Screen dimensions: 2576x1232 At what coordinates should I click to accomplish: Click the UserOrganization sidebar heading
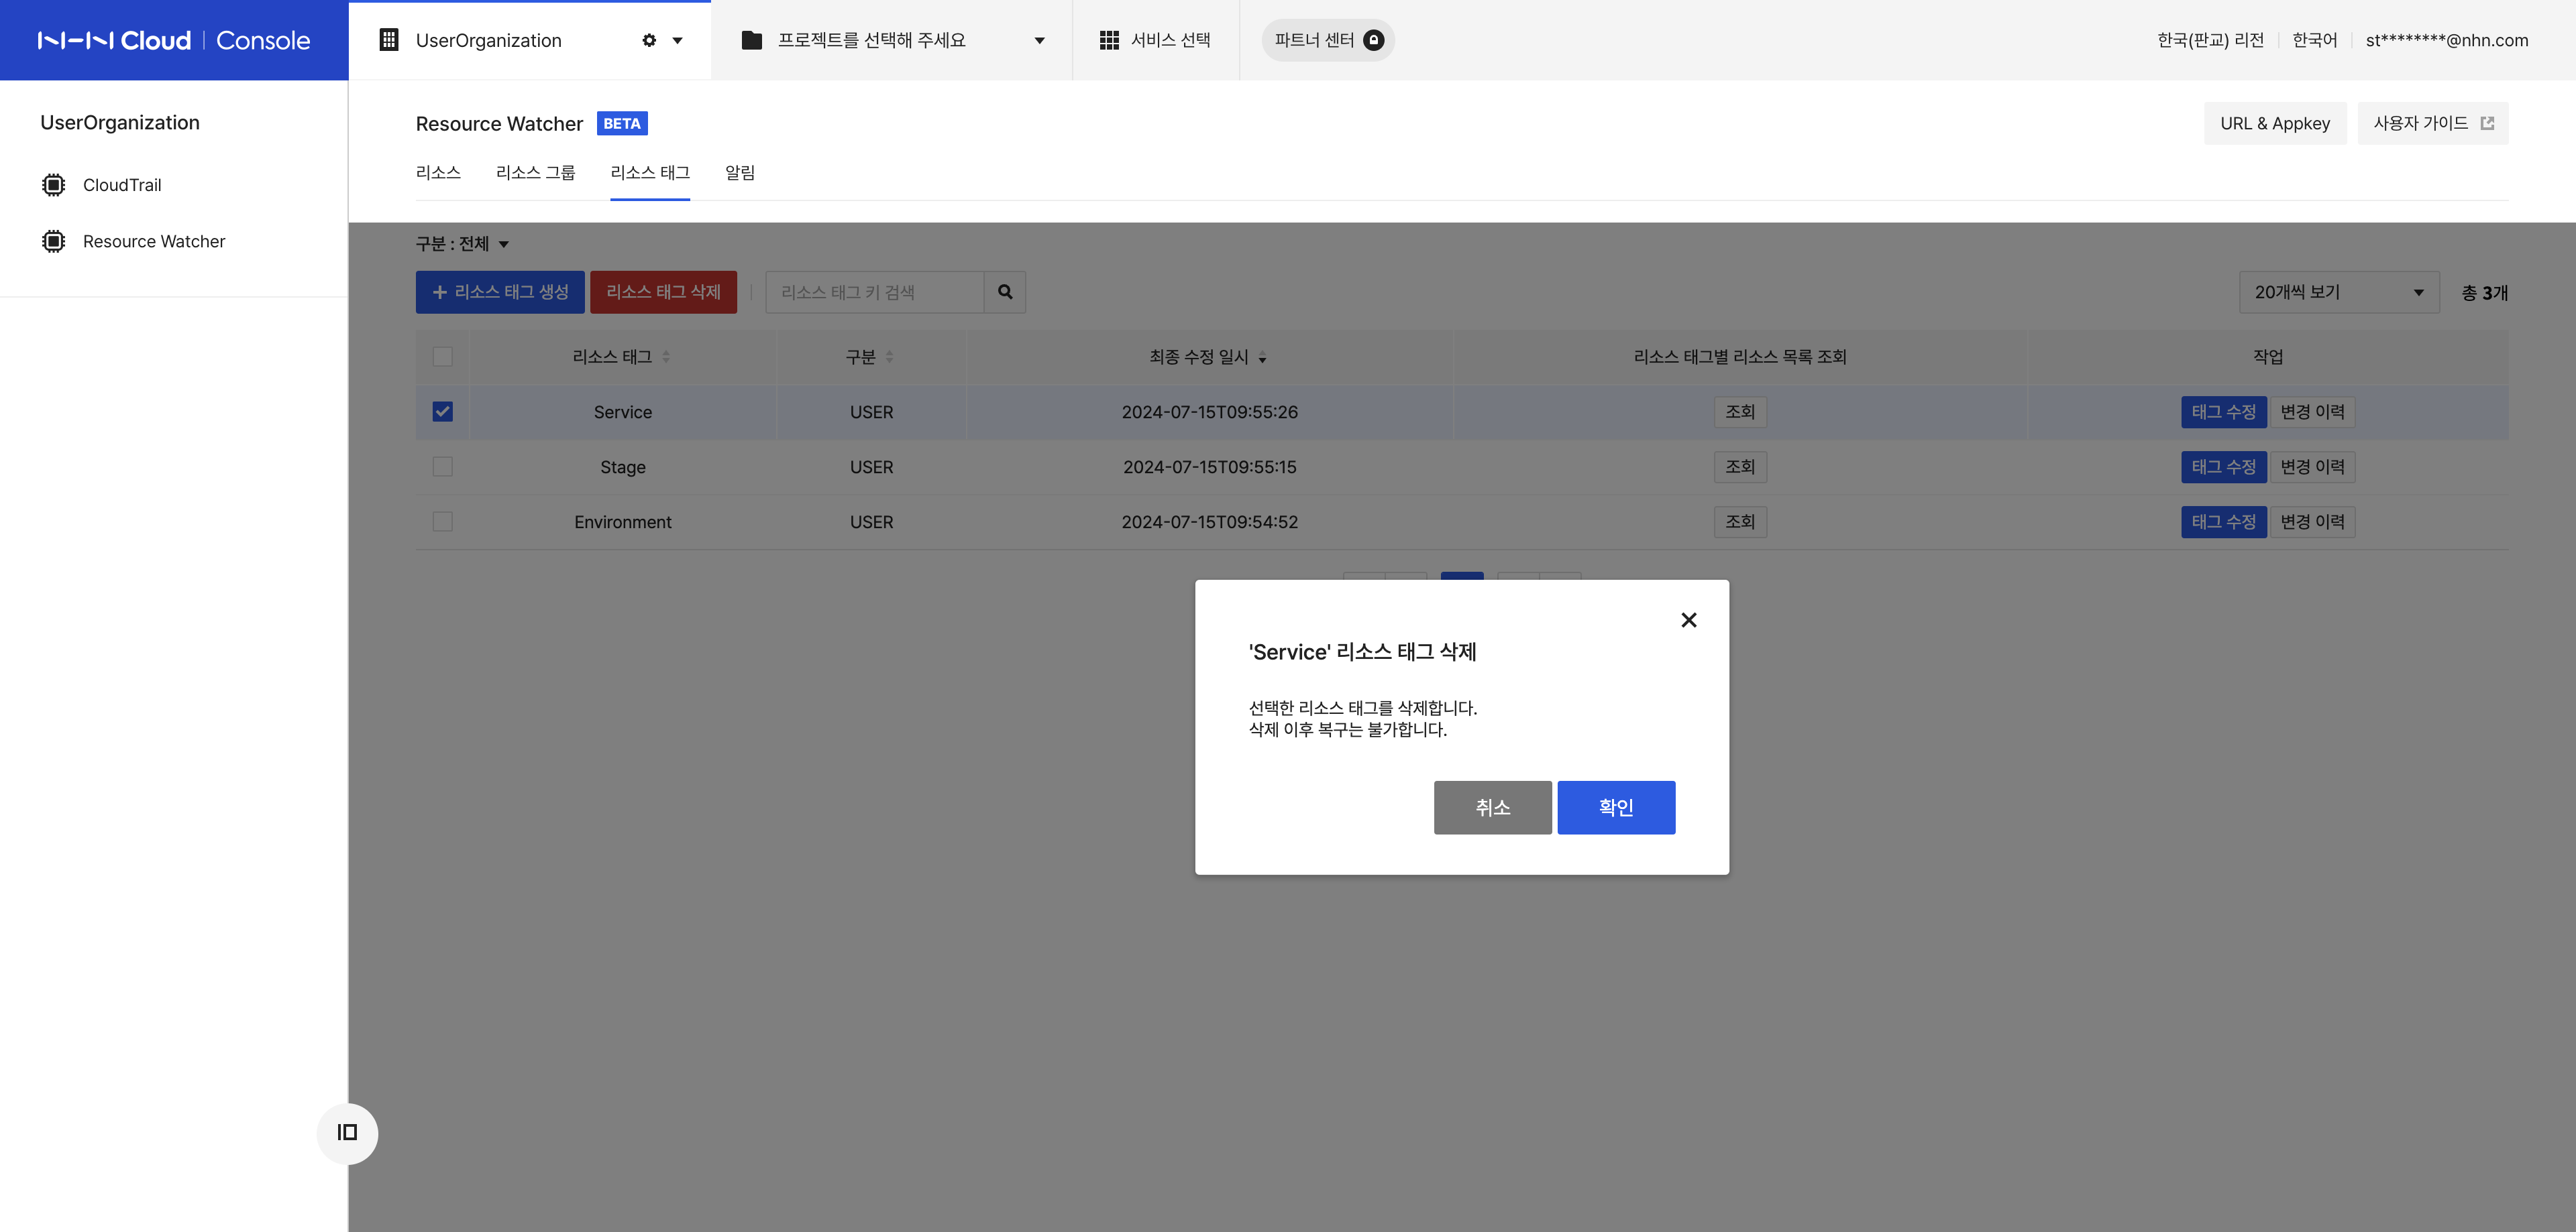pyautogui.click(x=120, y=122)
